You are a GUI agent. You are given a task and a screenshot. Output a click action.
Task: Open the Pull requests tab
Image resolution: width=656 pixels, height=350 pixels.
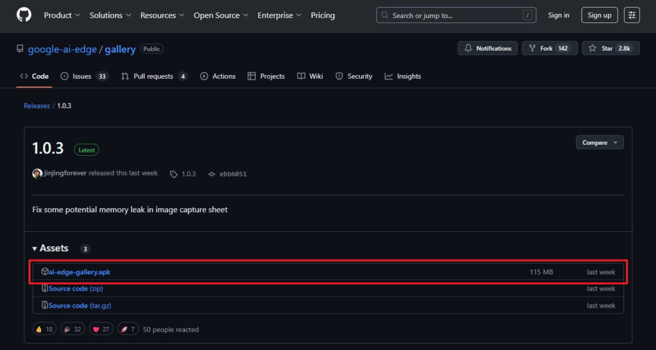tap(154, 76)
